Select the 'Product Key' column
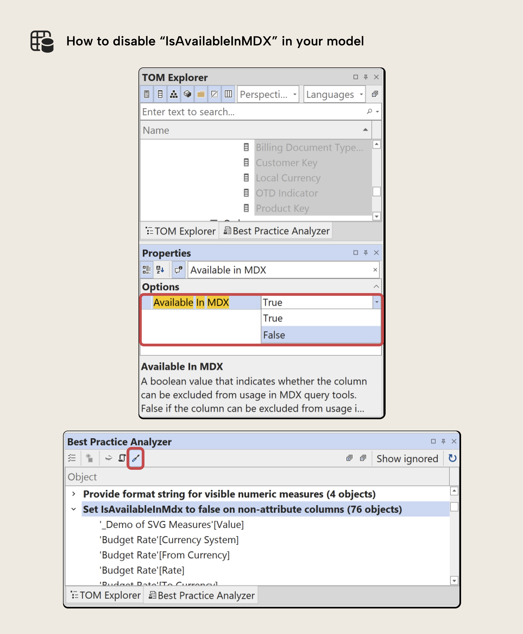Image resolution: width=523 pixels, height=634 pixels. [283, 209]
